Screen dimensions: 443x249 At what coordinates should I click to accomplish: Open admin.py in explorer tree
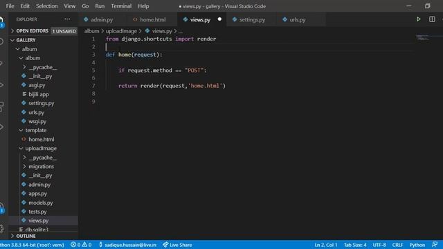coord(39,185)
